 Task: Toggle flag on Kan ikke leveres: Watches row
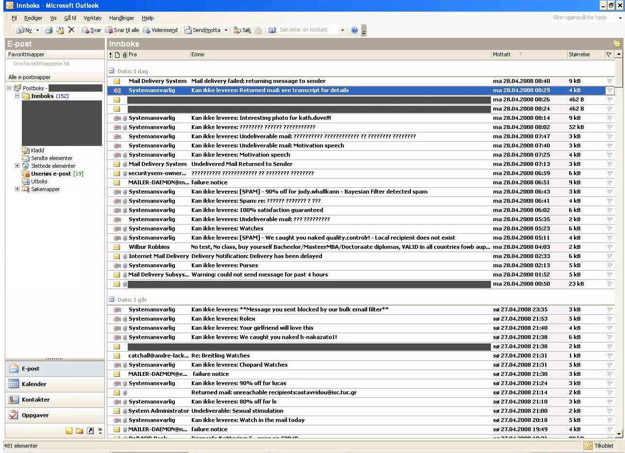pos(610,228)
